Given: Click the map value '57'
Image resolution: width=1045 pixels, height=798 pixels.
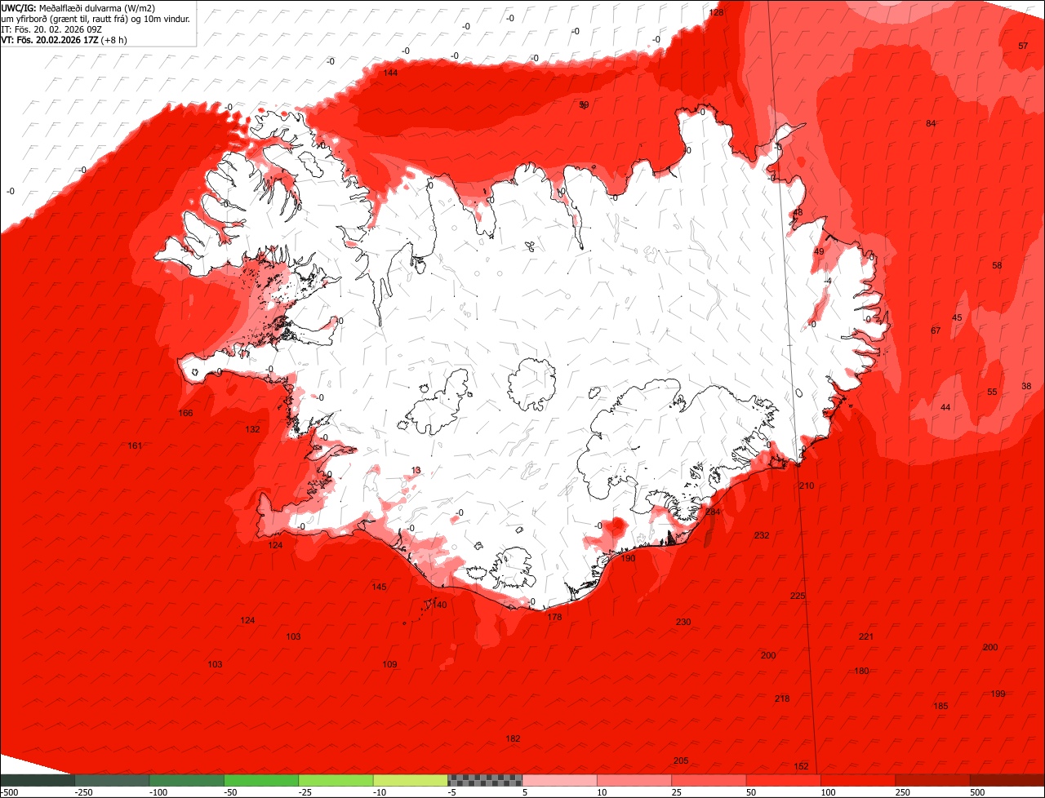Looking at the screenshot, I should (x=1023, y=46).
